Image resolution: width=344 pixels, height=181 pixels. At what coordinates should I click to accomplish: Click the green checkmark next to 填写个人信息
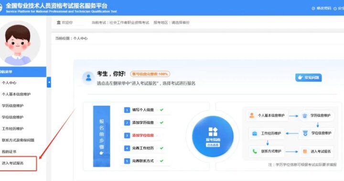(x=161, y=110)
